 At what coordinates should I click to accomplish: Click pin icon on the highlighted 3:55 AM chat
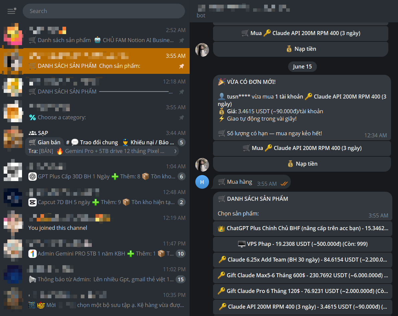point(182,66)
